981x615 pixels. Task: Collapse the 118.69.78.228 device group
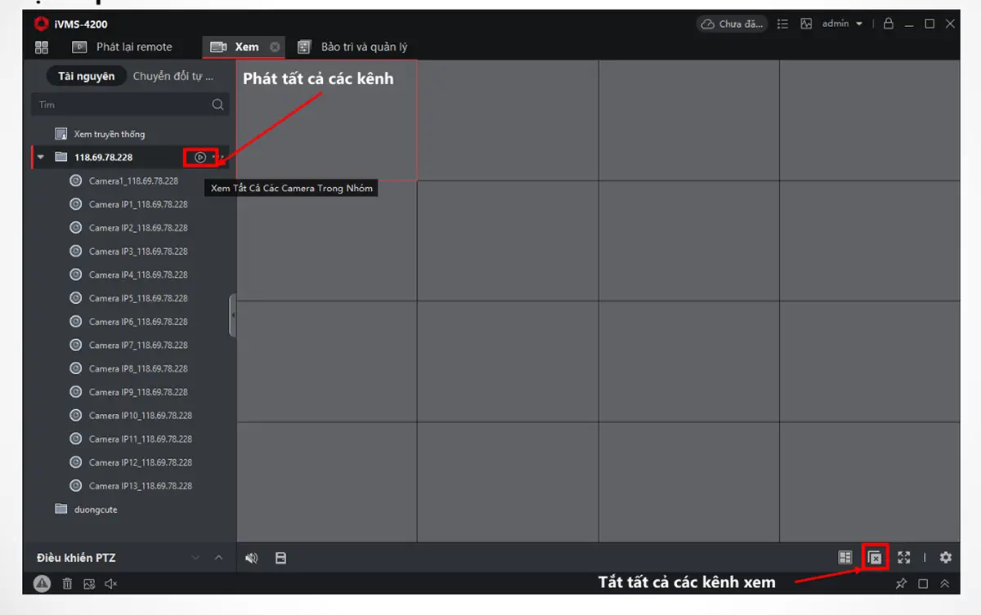click(x=42, y=157)
